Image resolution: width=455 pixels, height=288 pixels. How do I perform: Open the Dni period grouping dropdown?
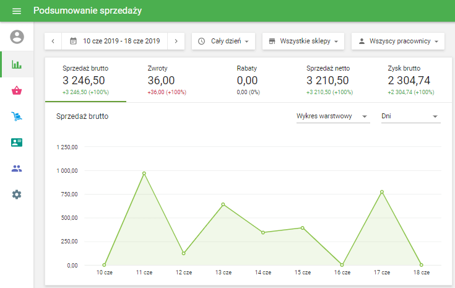pyautogui.click(x=410, y=116)
